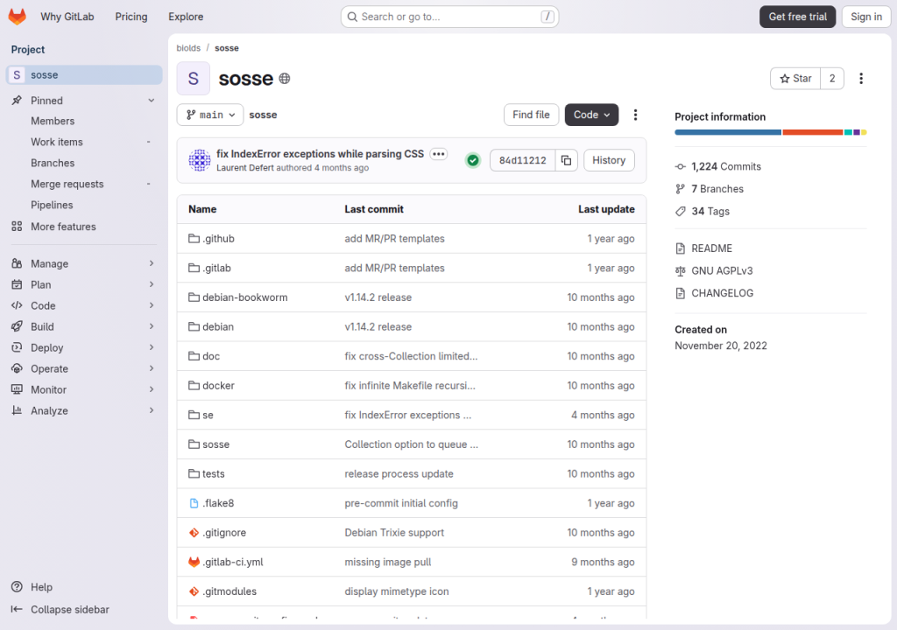The image size is (897, 630).
Task: Click the repository languages color bar
Action: [771, 133]
